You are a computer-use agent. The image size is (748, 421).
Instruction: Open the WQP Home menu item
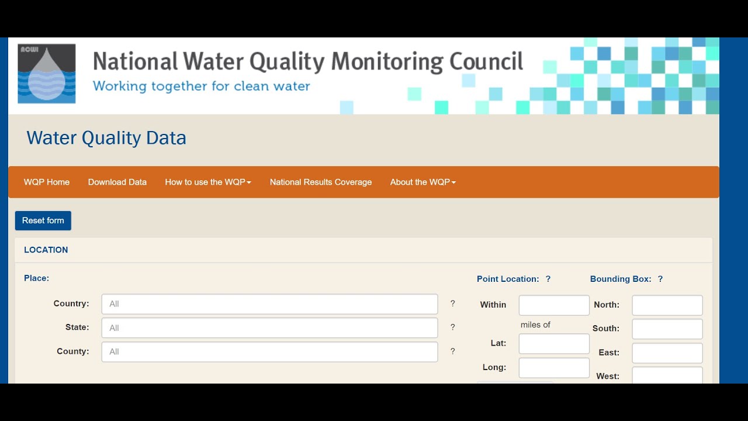[47, 182]
